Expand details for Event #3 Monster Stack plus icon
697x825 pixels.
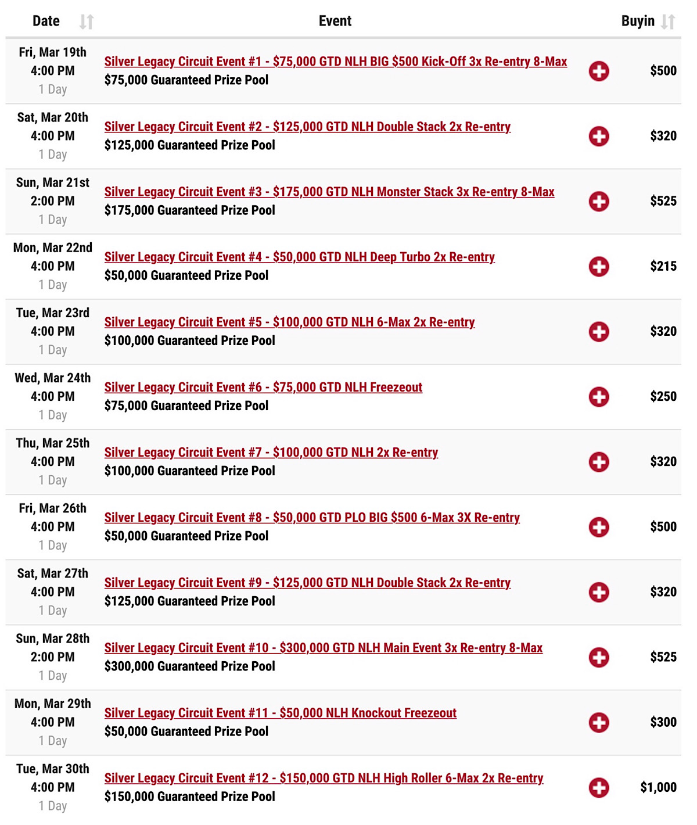(x=599, y=202)
